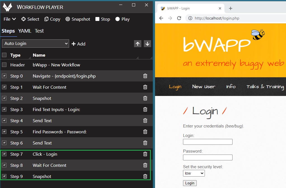The width and height of the screenshot is (286, 188).
Task: Delete Step 1 Wait For Content
Action: (x=145, y=87)
